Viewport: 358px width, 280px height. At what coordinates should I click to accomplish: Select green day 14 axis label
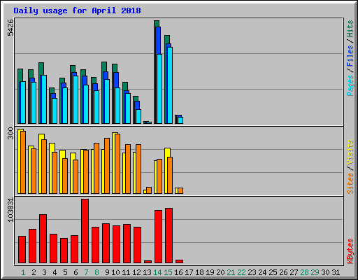(157, 272)
